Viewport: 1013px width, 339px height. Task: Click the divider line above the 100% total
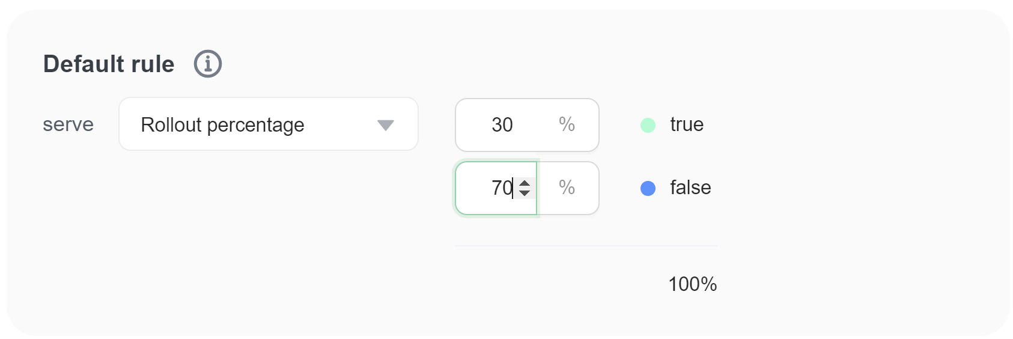point(586,246)
